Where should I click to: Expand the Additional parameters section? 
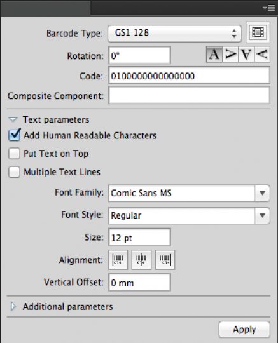click(13, 306)
